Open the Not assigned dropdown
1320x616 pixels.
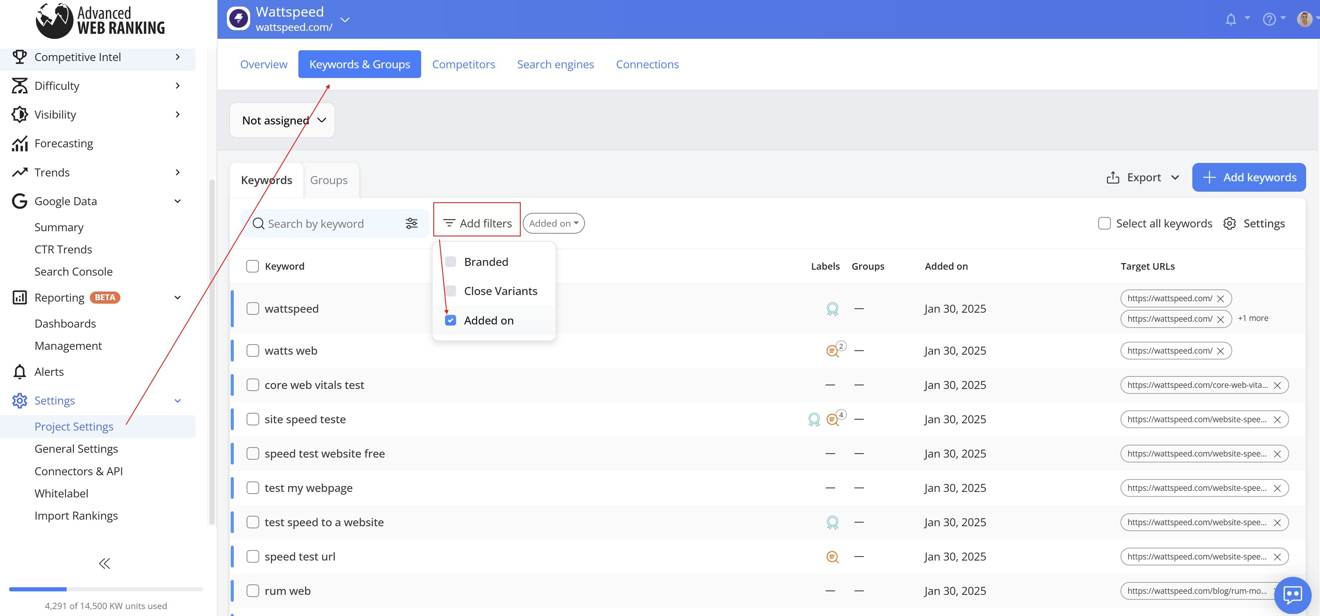(282, 120)
